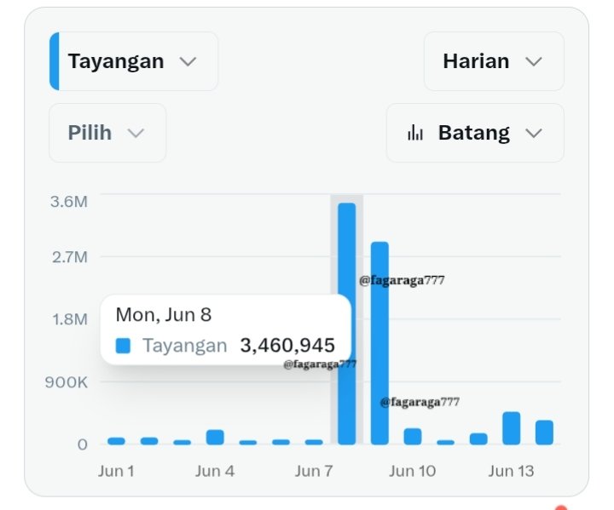The image size is (614, 510).
Task: Select the Jun 12 bar in chart
Action: [x=478, y=438]
